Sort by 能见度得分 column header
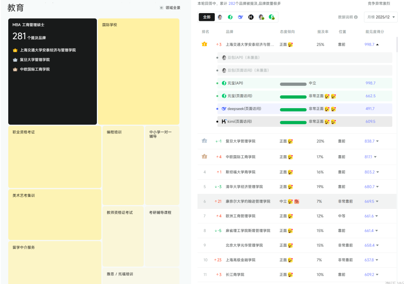The height and width of the screenshot is (284, 404). 374,32
